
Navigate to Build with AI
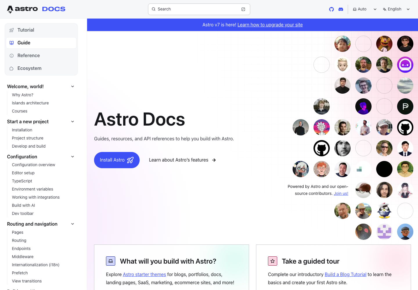(x=24, y=205)
